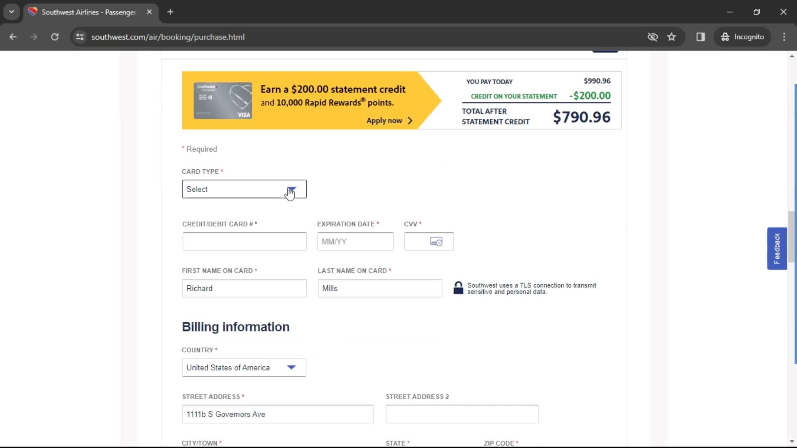Click Apply Now for Southwest Visa card
797x448 pixels.
click(384, 120)
